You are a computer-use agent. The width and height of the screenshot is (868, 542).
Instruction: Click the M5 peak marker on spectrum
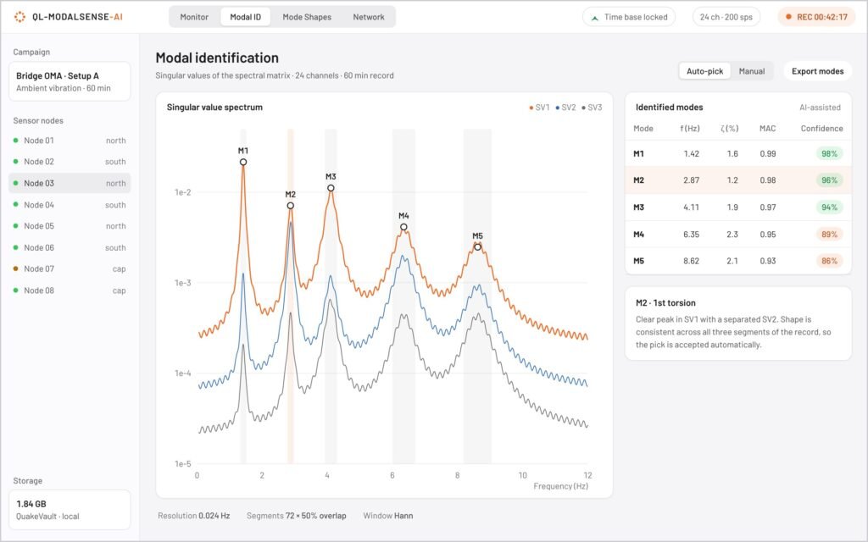pos(477,247)
